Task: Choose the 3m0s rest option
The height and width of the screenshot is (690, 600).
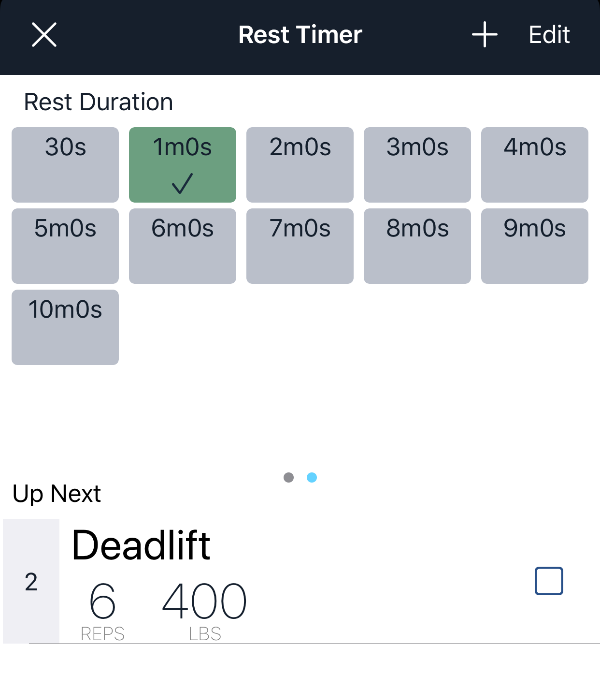Action: 417,164
